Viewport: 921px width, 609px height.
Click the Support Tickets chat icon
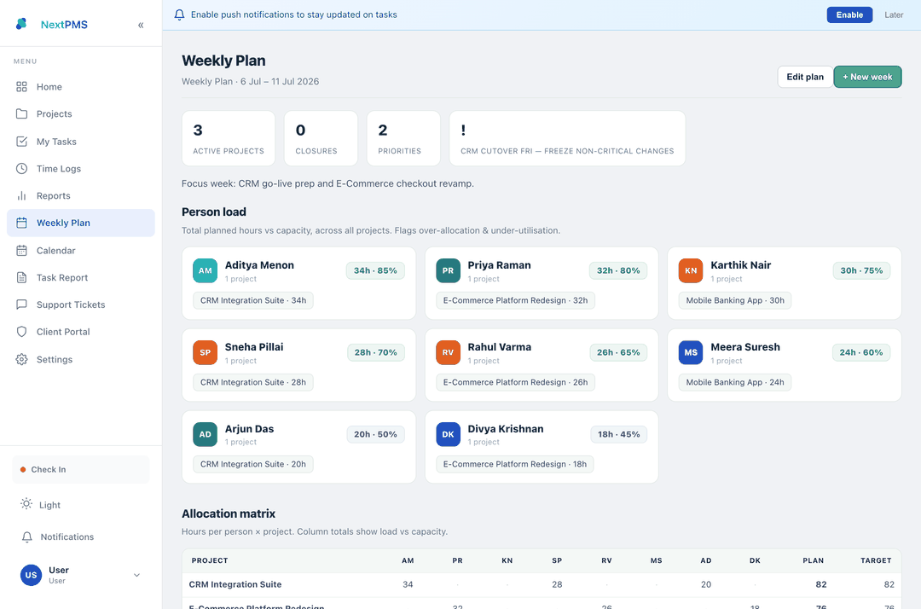21,304
